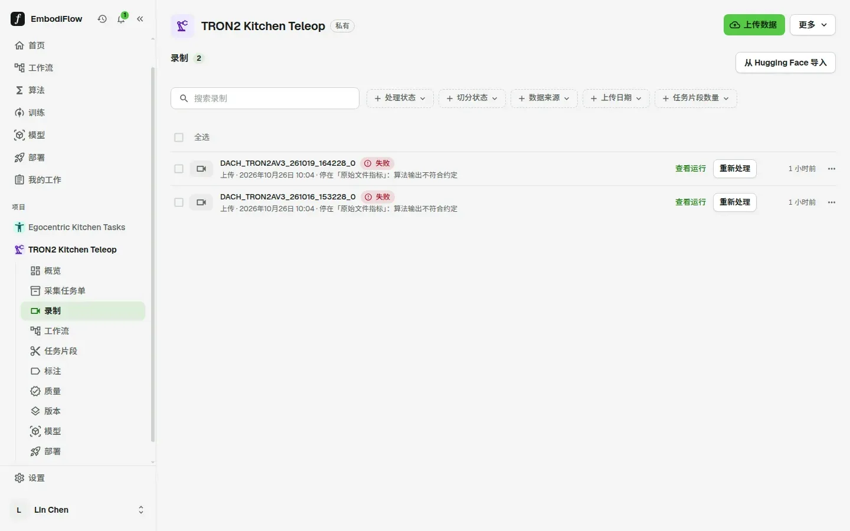Screen dimensions: 850x531
Task: Collapse the sidebar with double-chevron icon
Action: [x=140, y=19]
